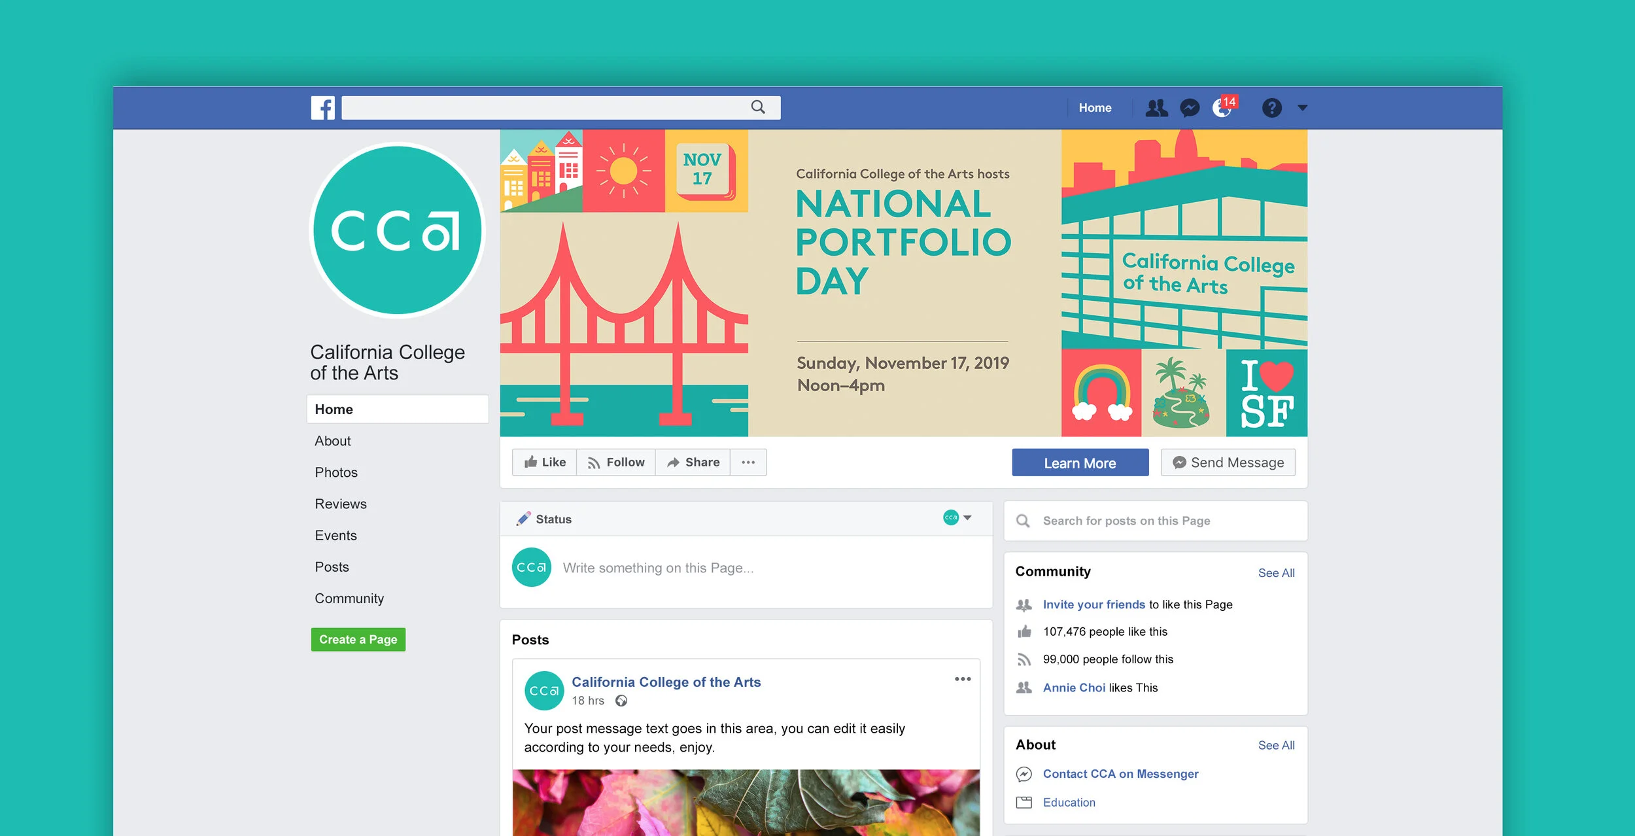The width and height of the screenshot is (1635, 836).
Task: Click post author California College of the Arts
Action: coord(666,682)
